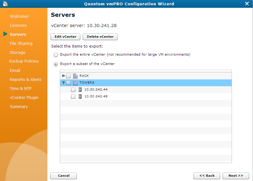This screenshot has height=181, width=253.
Task: Check the TOWERS cluster checkbox
Action: tap(68, 82)
